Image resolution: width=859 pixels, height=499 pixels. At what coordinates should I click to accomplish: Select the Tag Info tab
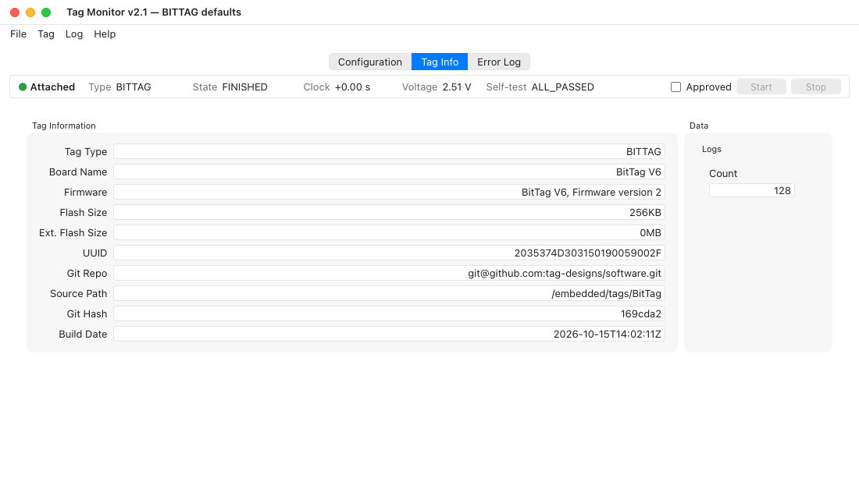440,62
